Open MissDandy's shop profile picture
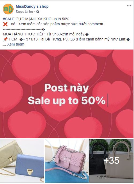Image resolution: width=134 pixels, height=184 pixels. (x=8, y=9)
